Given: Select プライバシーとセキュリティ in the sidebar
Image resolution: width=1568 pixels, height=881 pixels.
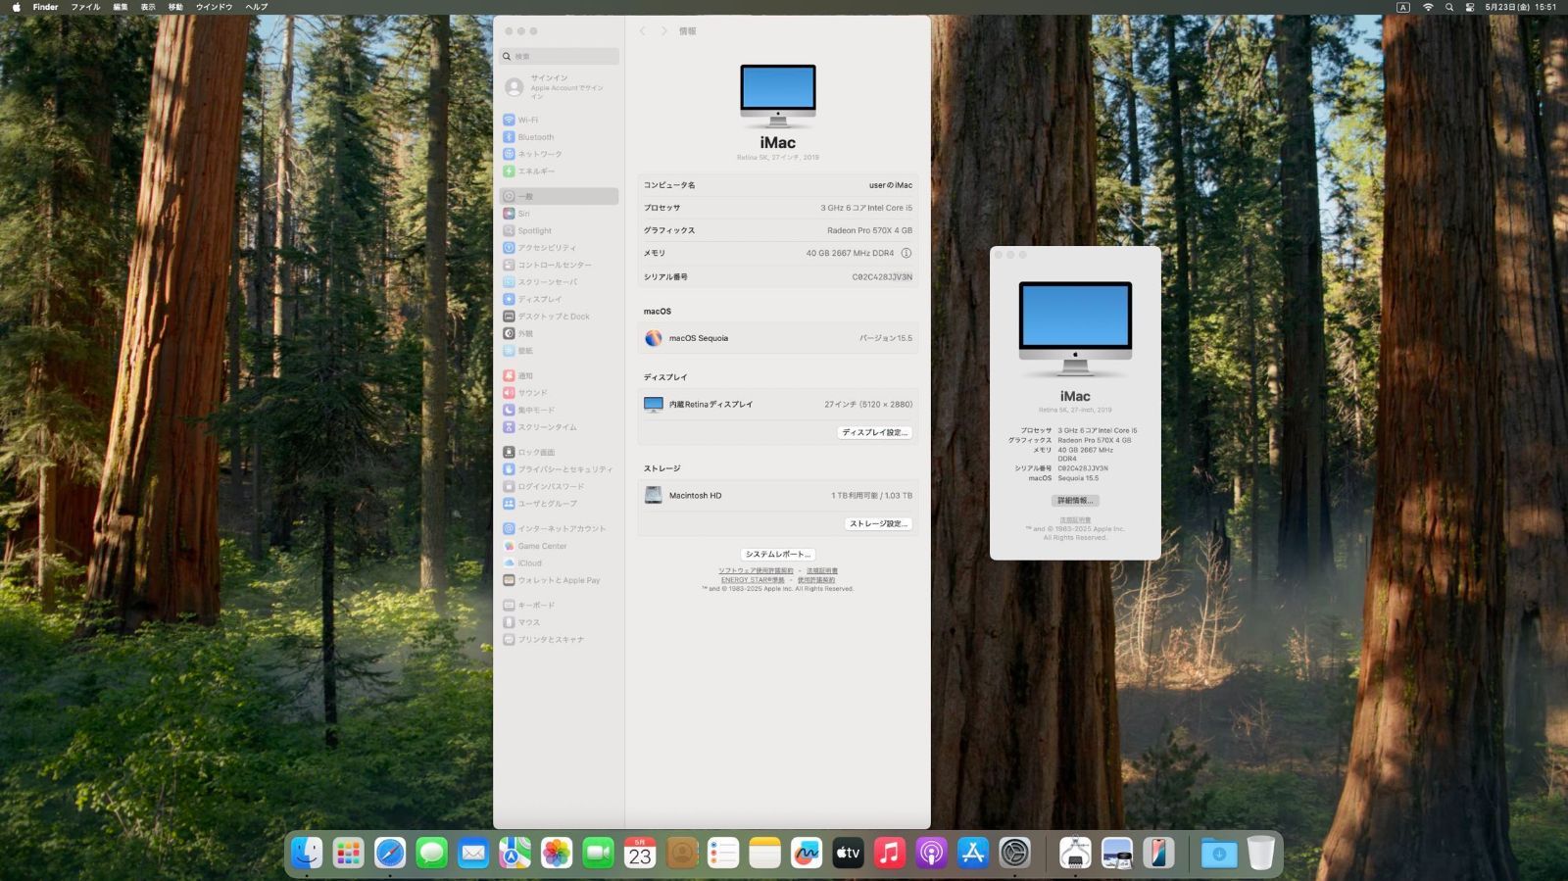Looking at the screenshot, I should click(x=559, y=469).
